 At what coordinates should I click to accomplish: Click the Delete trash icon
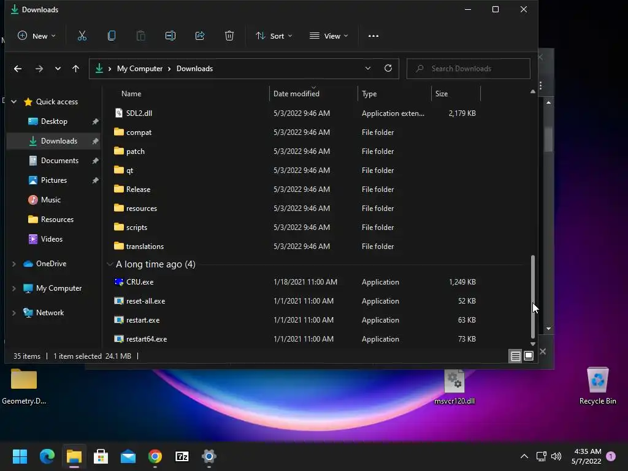click(229, 36)
